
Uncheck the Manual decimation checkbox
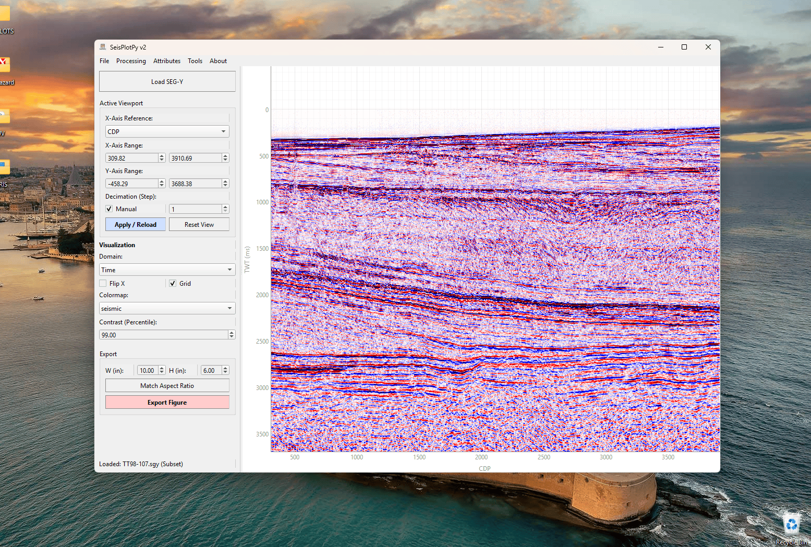coord(109,209)
